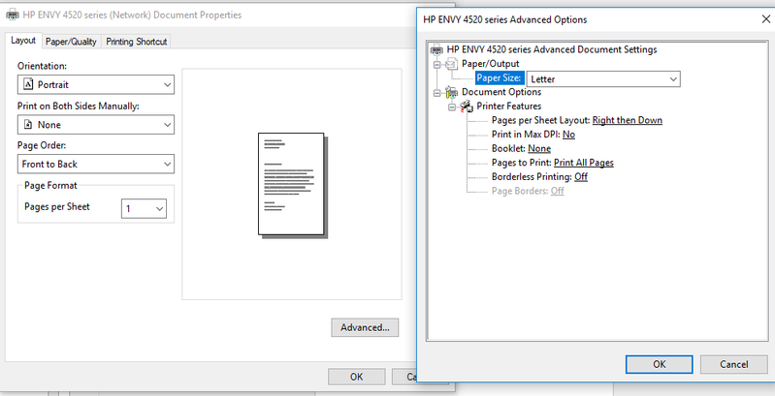Select the Paper/Output tree item

click(490, 64)
